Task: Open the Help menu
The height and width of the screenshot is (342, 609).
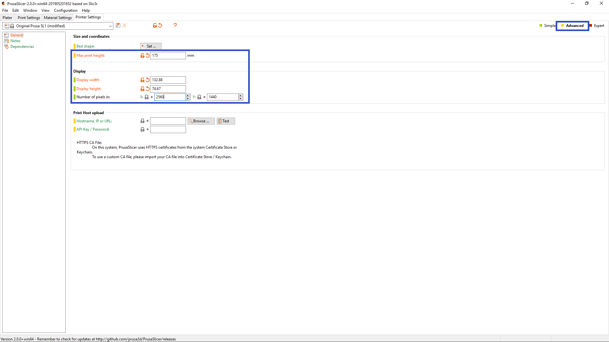Action: pos(86,10)
